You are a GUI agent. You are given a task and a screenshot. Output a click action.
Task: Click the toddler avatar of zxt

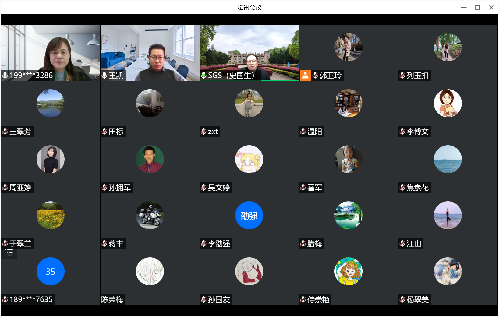click(x=249, y=103)
